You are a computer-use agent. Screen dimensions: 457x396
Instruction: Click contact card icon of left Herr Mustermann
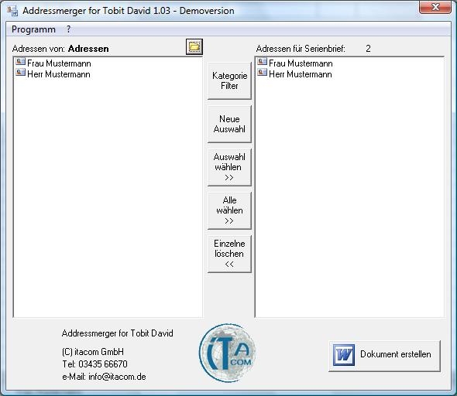click(x=21, y=72)
